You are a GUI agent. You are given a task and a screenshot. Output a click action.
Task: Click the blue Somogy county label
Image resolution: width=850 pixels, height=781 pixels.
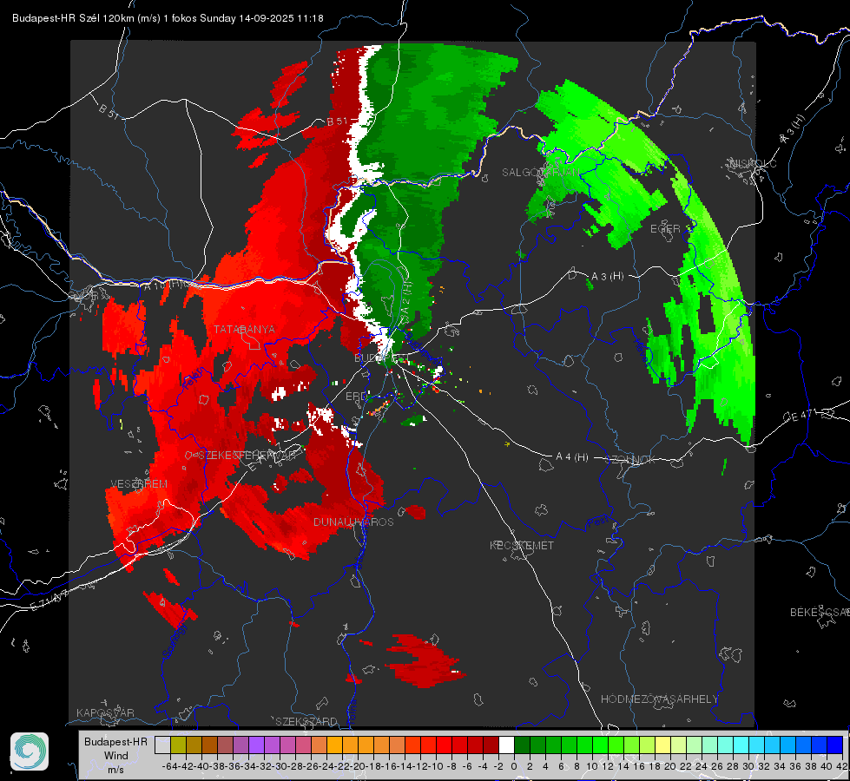tap(175, 640)
